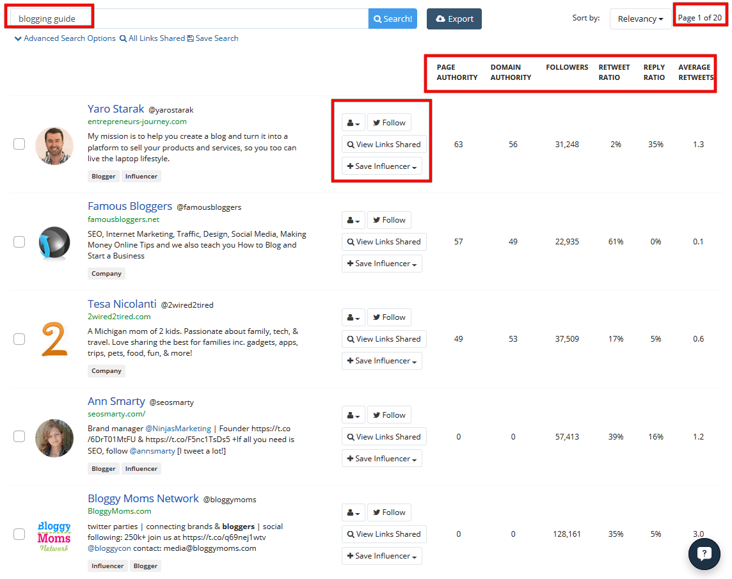Click the Save Search link
732x579 pixels.
point(213,38)
